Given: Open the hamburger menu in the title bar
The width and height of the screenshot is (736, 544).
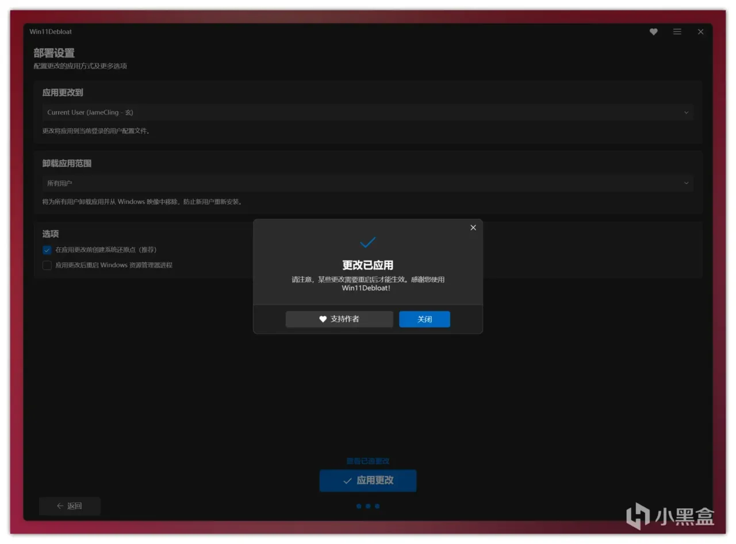Looking at the screenshot, I should click(x=677, y=32).
